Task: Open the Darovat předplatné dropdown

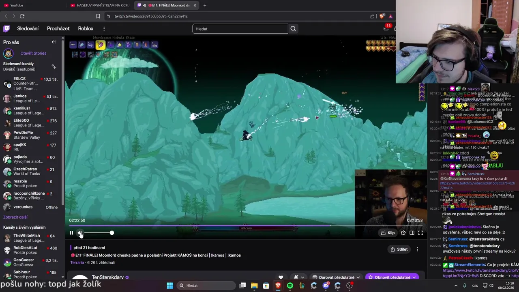Action: pos(336,277)
